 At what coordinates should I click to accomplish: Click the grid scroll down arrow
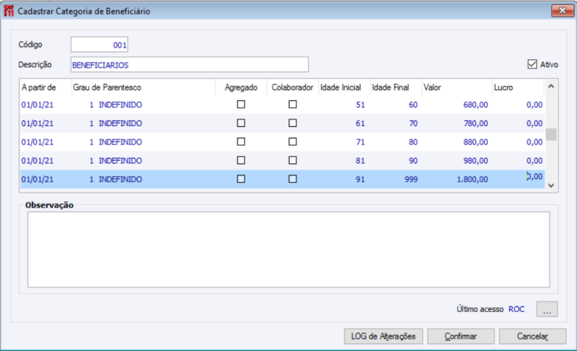click(551, 186)
